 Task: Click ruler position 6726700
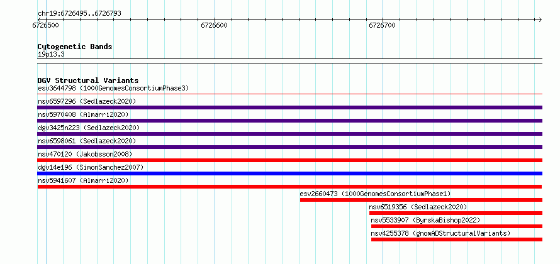pos(383,25)
